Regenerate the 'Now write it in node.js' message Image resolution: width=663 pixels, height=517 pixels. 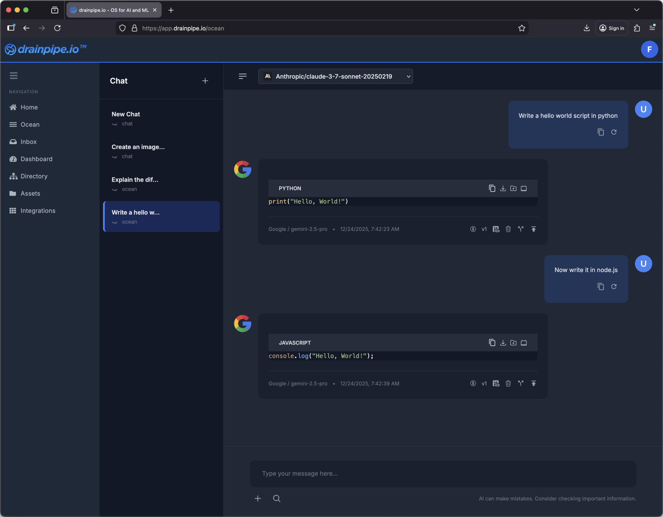tap(614, 286)
